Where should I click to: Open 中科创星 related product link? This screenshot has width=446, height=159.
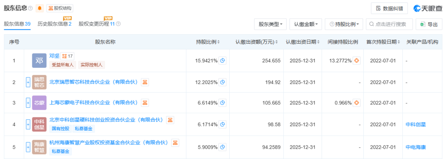pos(415,124)
